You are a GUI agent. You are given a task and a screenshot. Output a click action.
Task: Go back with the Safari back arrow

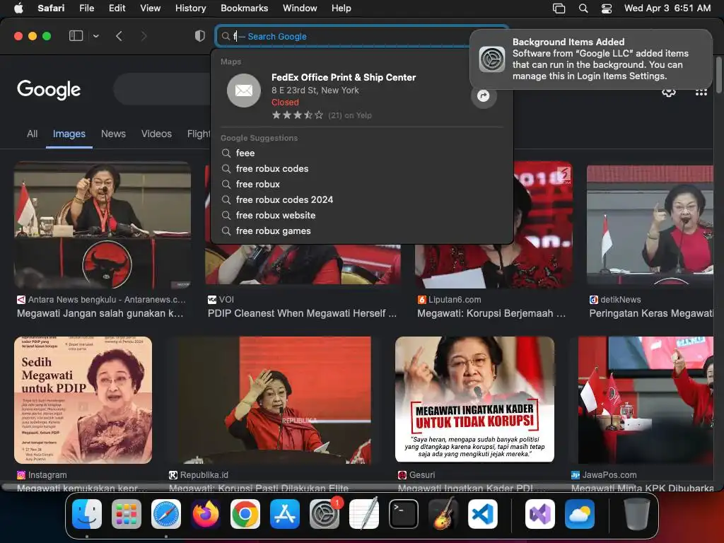pyautogui.click(x=119, y=36)
